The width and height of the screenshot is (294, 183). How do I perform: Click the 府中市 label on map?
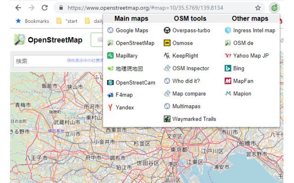93,157
